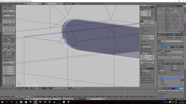The image size is (186, 104).
Task: Adjust the Eye Depth slider
Action: pos(9,21)
